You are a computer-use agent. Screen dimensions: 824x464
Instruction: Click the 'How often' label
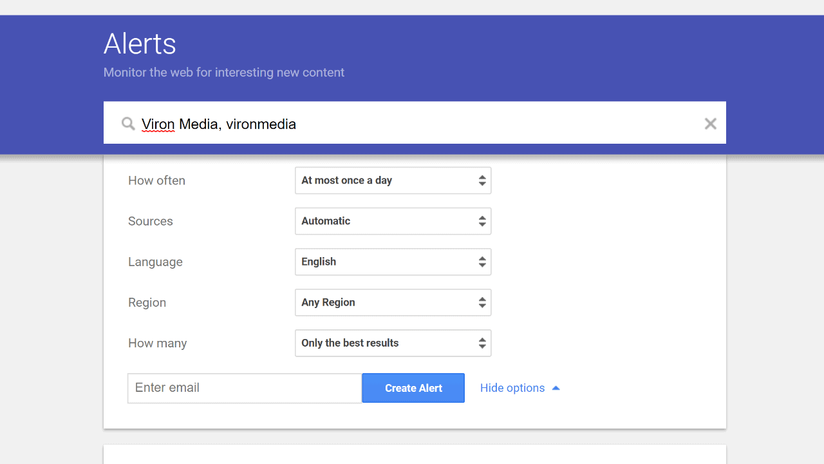click(x=156, y=180)
